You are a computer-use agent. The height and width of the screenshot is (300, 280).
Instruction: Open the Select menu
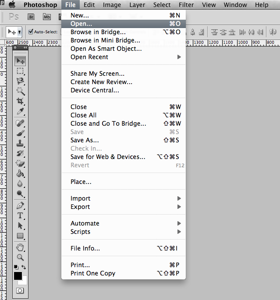pos(162,5)
